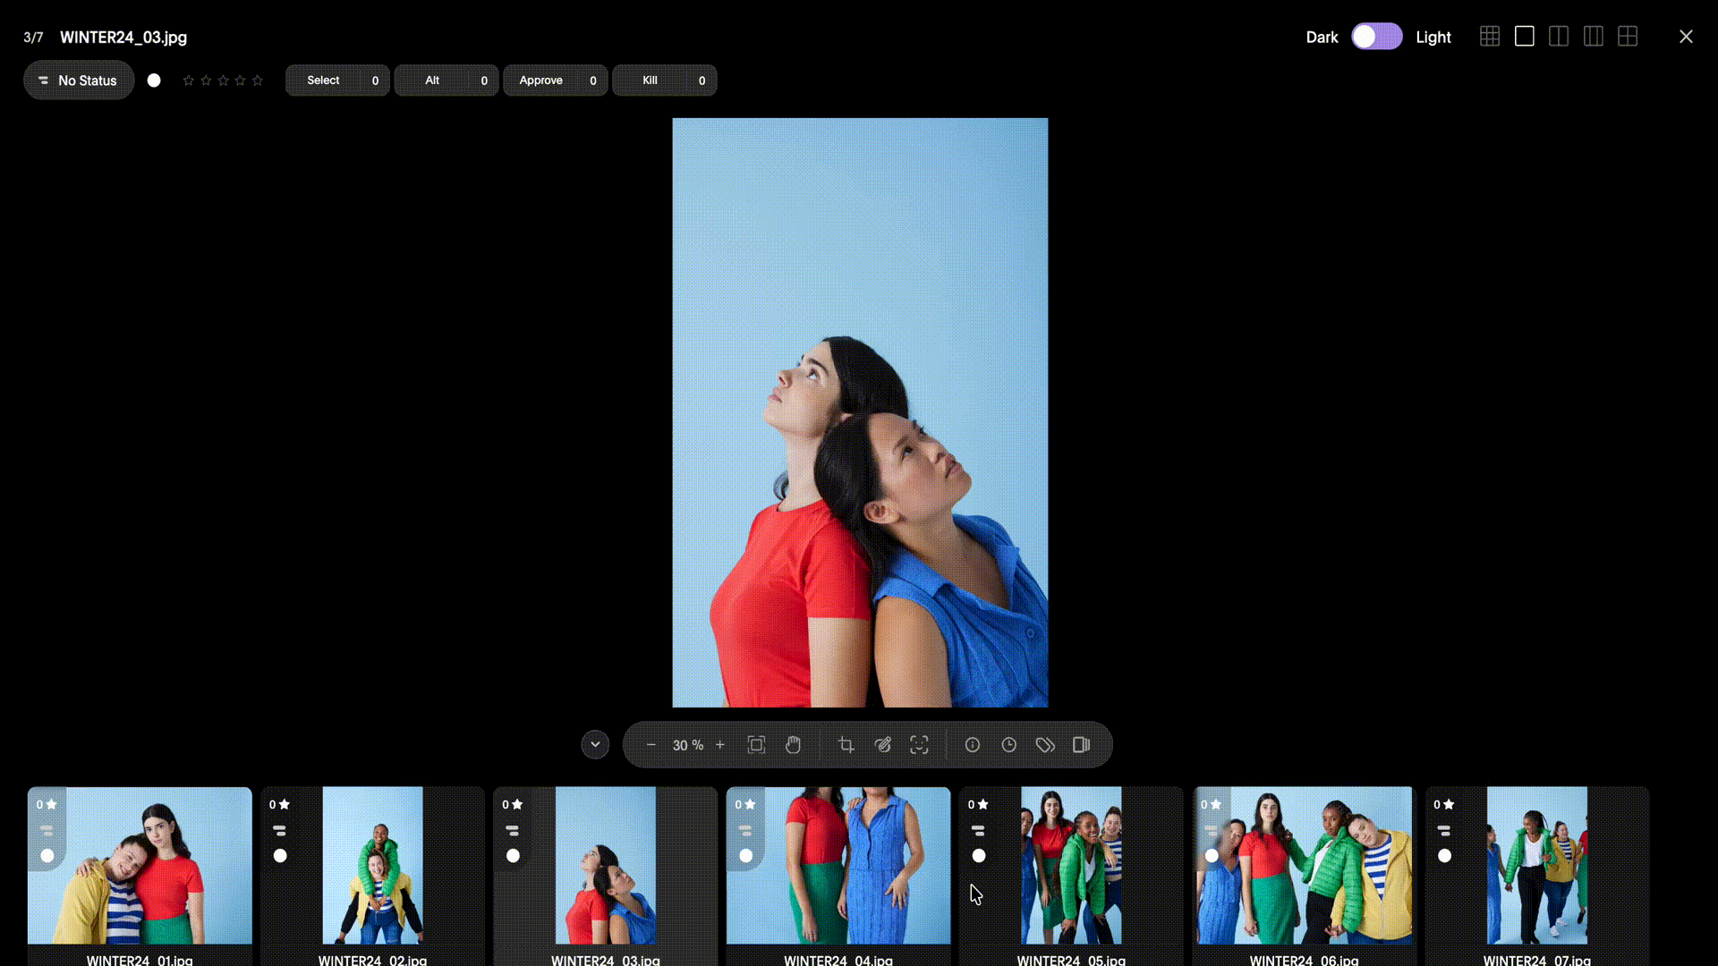
Task: Switch to the grid overview layout
Action: click(x=1490, y=37)
